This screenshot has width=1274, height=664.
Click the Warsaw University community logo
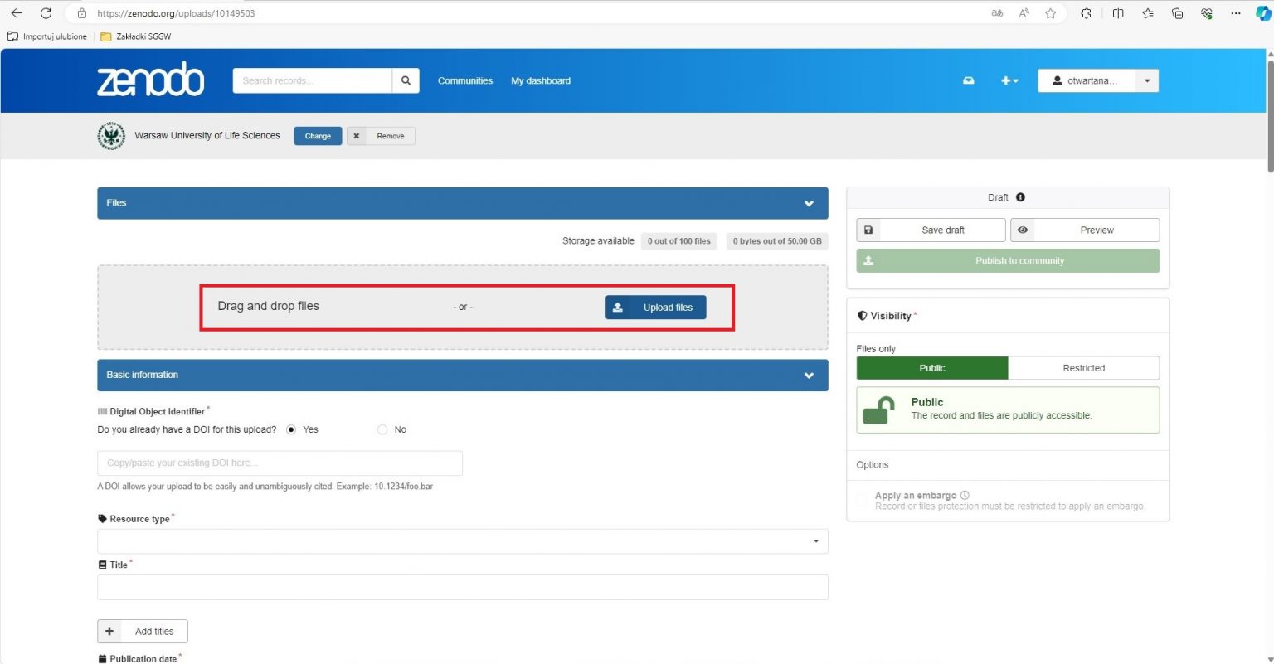click(111, 136)
